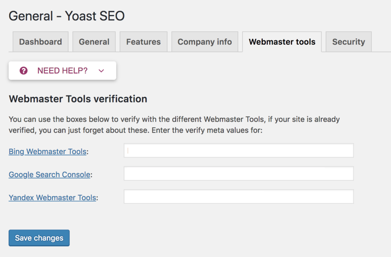Open the Google Search Console link
The image size is (391, 257).
(x=49, y=174)
